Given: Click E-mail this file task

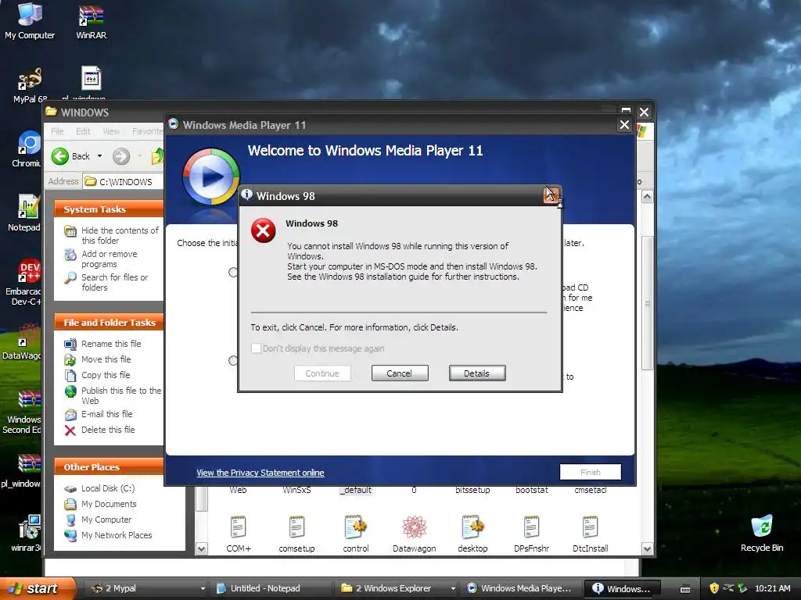Looking at the screenshot, I should click(x=106, y=414).
